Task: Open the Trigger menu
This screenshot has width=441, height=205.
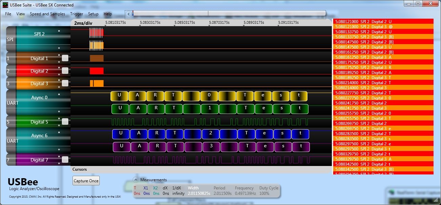Action: [x=77, y=14]
